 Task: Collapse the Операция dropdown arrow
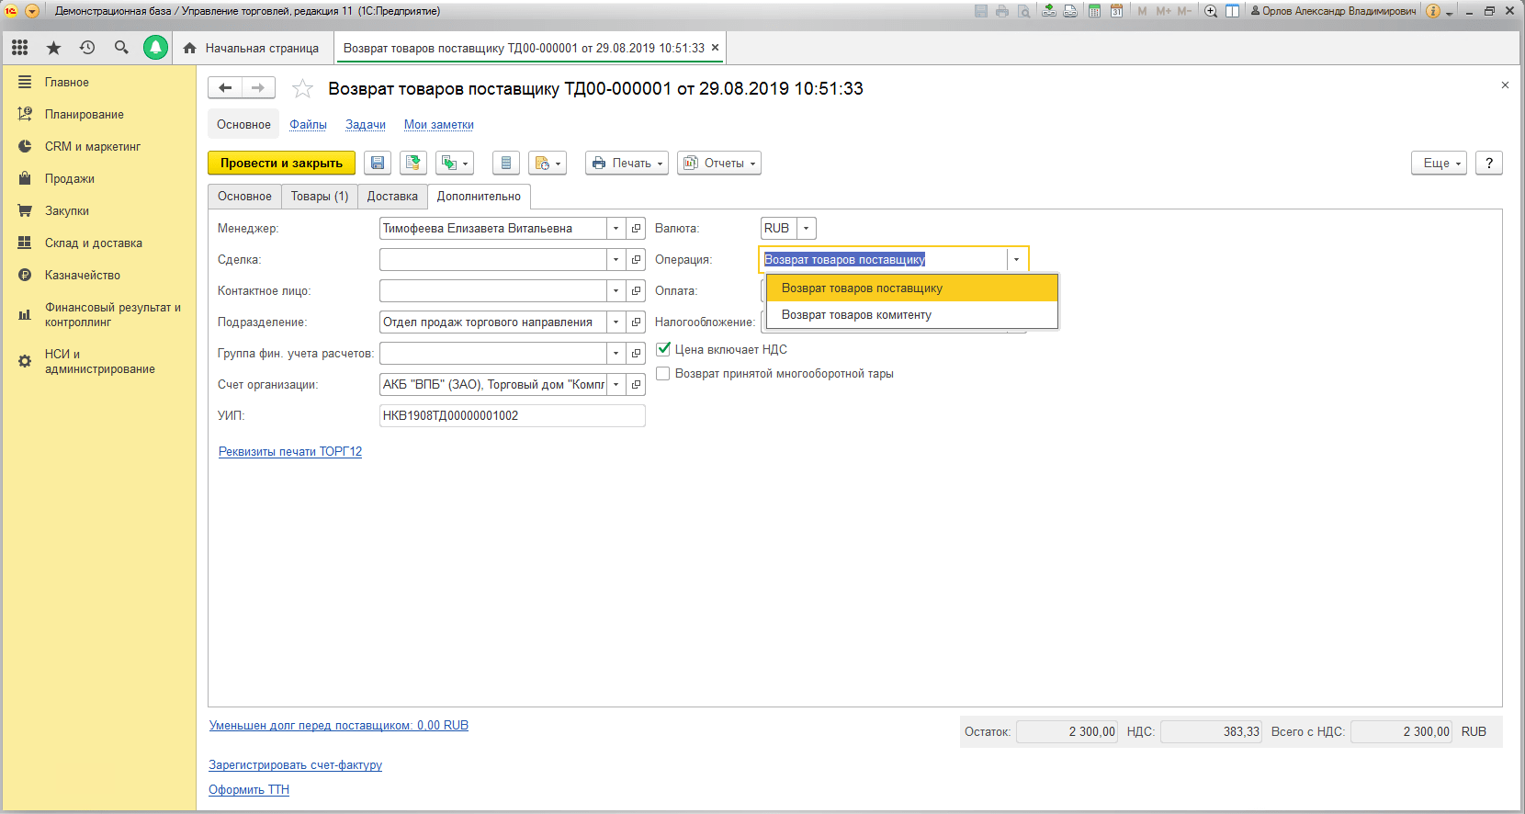[x=1016, y=260]
